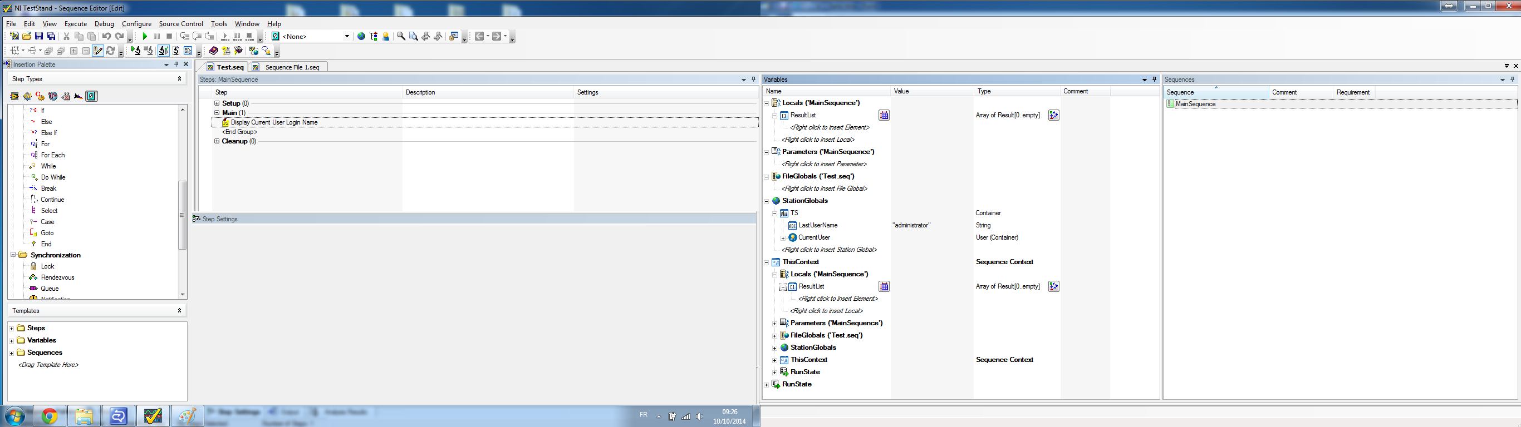This screenshot has width=1521, height=427.
Task: Save the current sequence file
Action: [x=39, y=37]
